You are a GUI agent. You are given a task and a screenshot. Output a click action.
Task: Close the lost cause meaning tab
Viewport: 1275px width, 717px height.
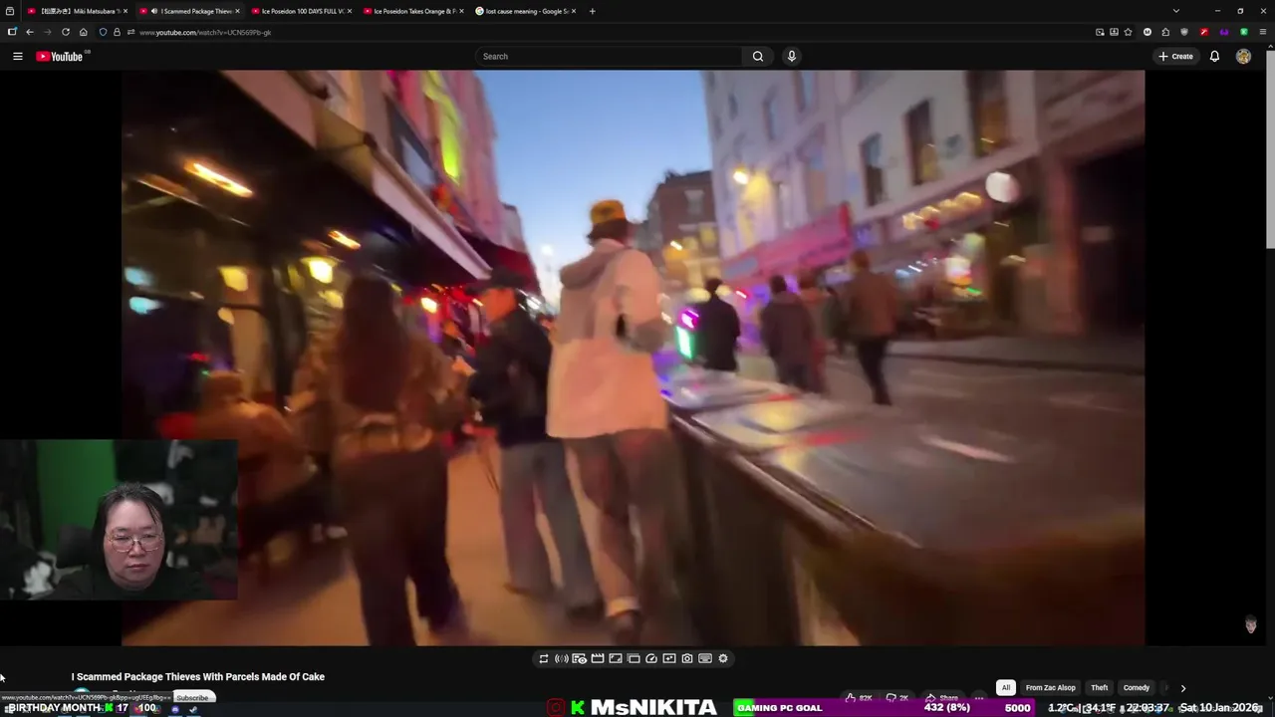click(x=573, y=11)
